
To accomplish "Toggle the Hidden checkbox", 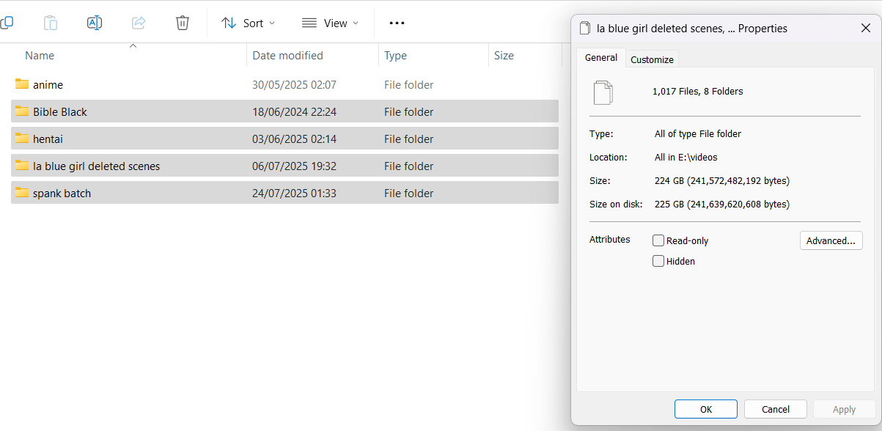I will pos(658,261).
